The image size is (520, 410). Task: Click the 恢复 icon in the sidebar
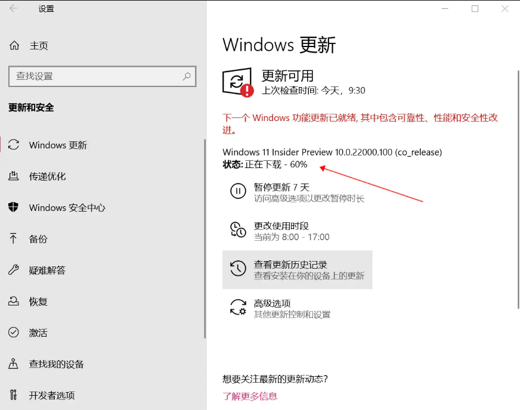pos(13,301)
